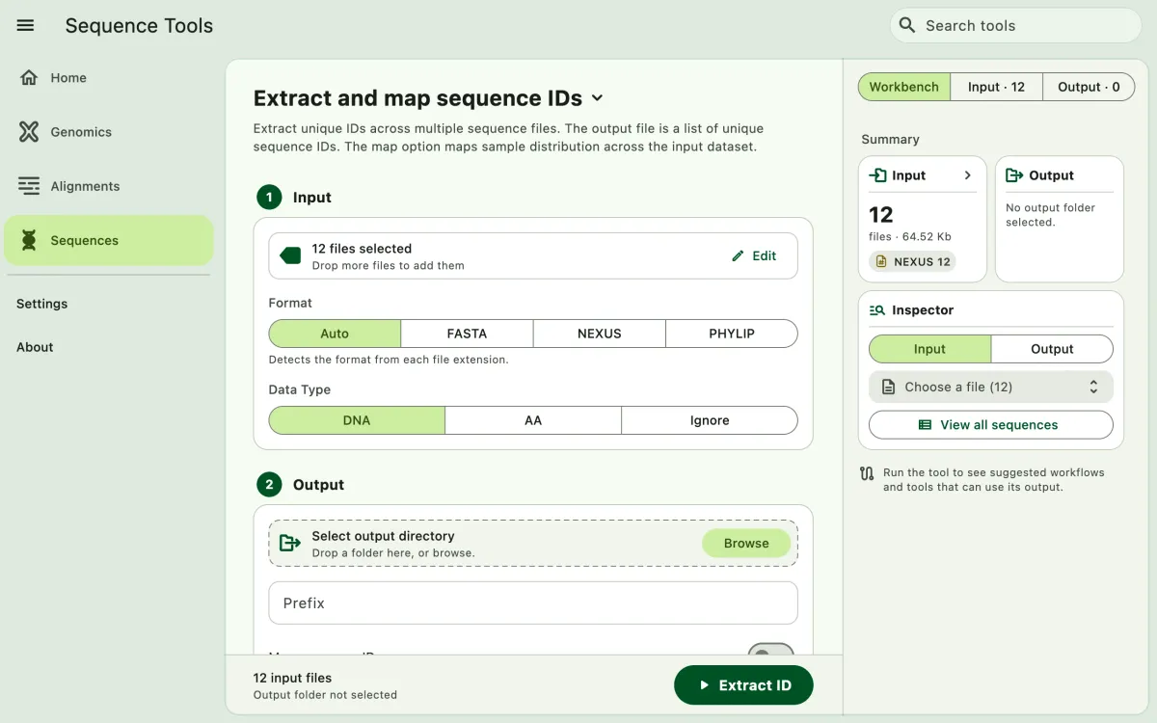Open Genomics section

tap(108, 132)
